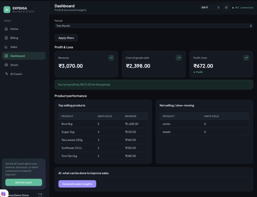The width and height of the screenshot is (257, 197).
Task: Click the Home house icon
Action: point(6,29)
